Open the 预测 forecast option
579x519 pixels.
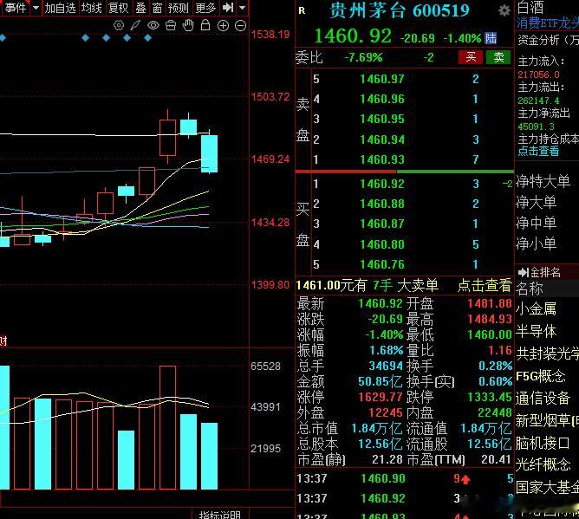point(178,8)
